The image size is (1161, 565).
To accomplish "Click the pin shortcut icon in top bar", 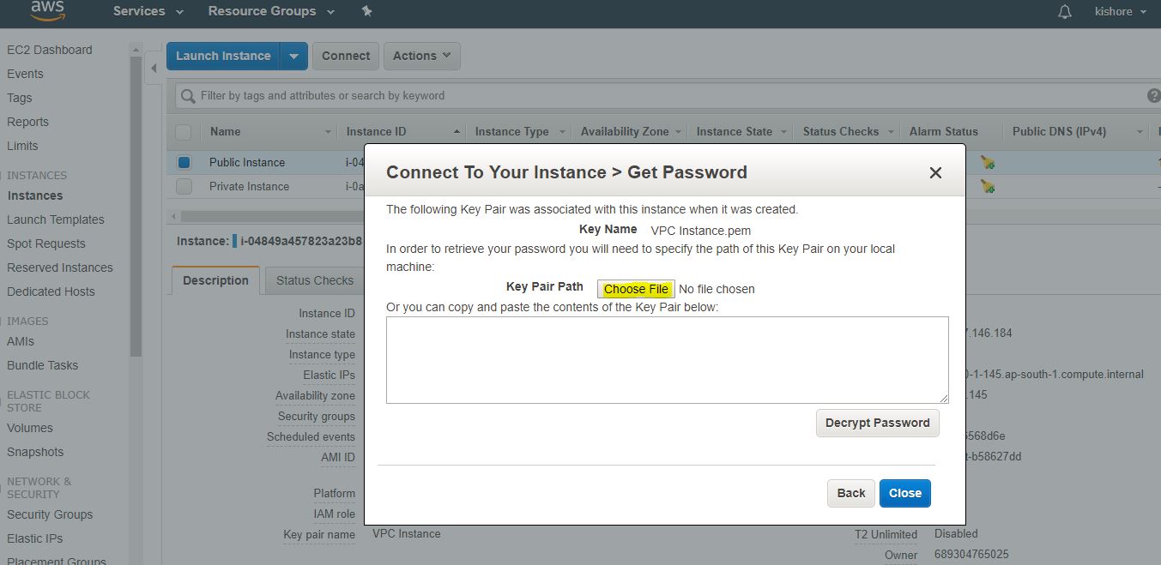I will pyautogui.click(x=367, y=11).
